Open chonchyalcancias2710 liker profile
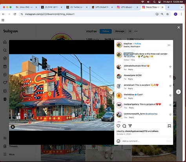This screenshot has height=162, width=186. pyautogui.click(x=136, y=131)
